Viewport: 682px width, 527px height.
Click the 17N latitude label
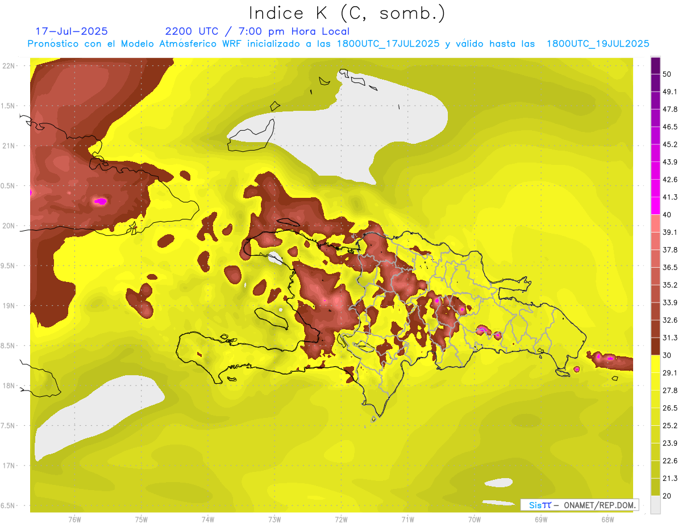[9, 466]
